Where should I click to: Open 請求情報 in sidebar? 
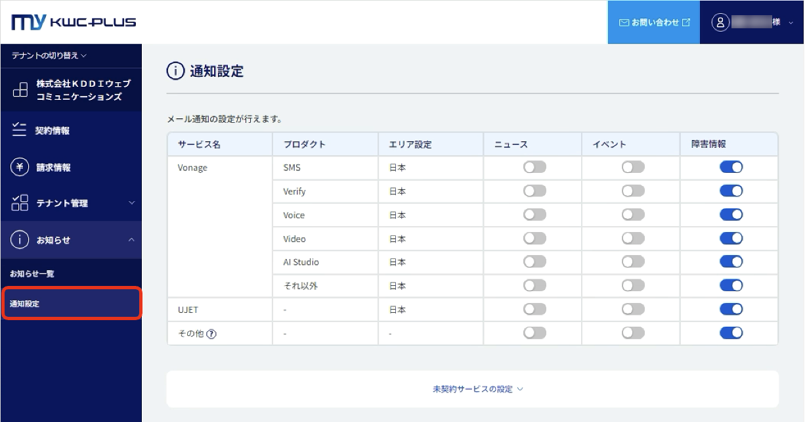coord(71,167)
